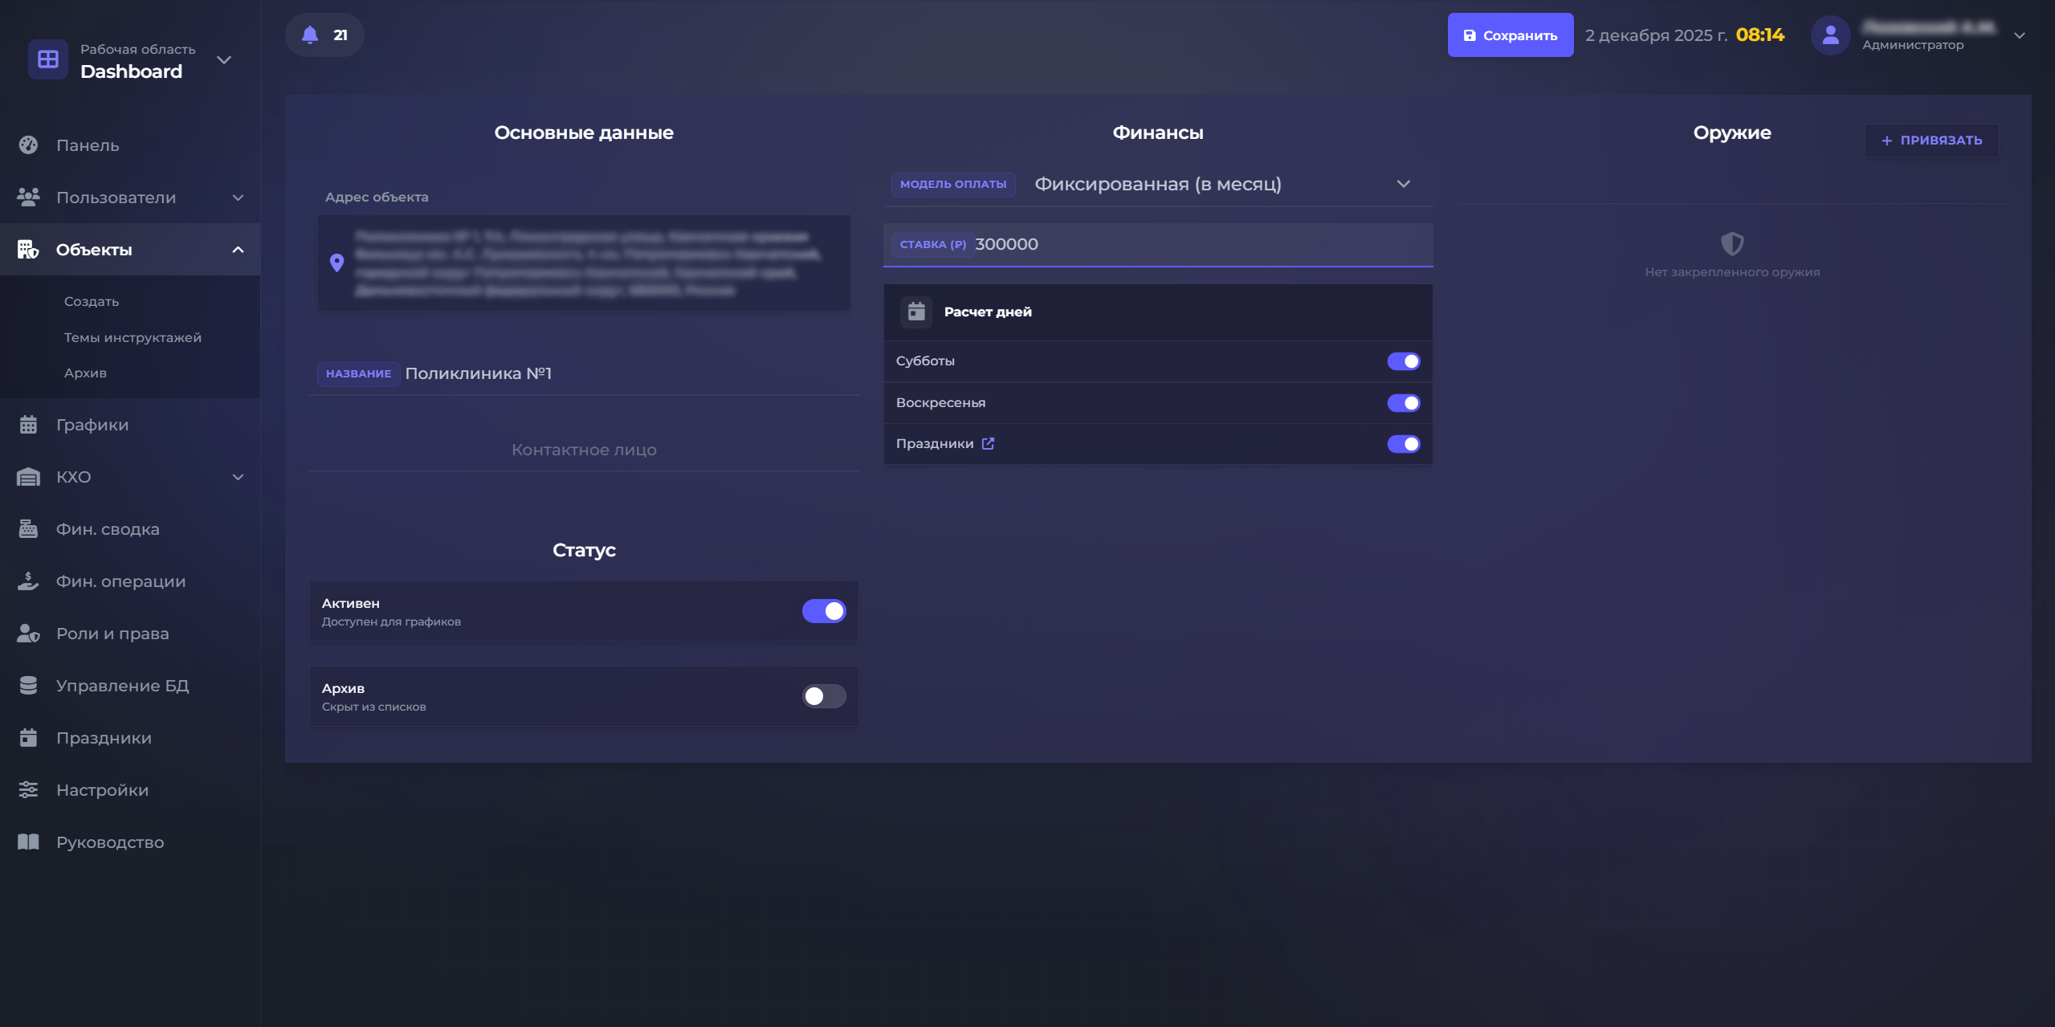Click the calendar icon beside Расчет дней
The height and width of the screenshot is (1027, 2055).
pyautogui.click(x=916, y=312)
